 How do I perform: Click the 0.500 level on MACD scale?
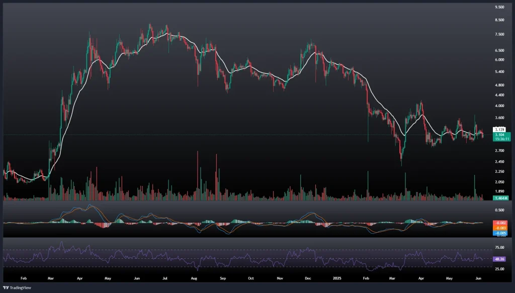499,210
